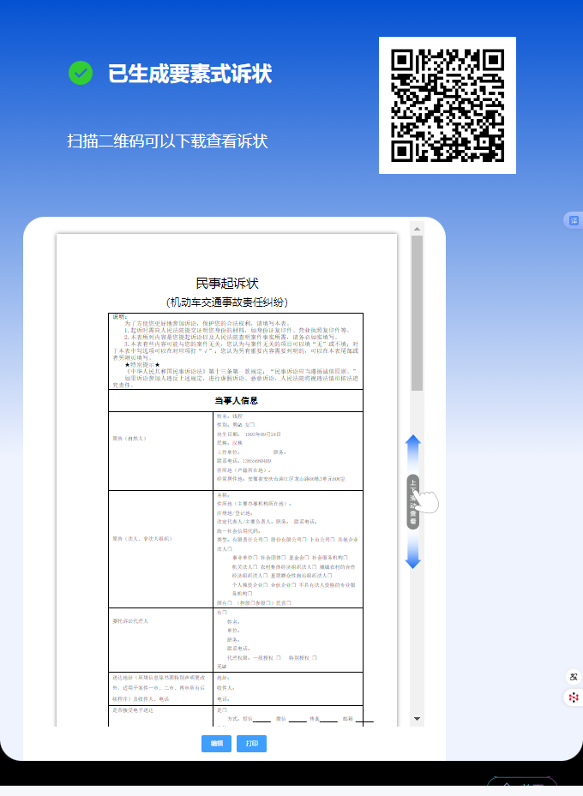This screenshot has width=583, height=796.
Task: Click the grey scrollbar thumb of the document preview
Action: pos(417,313)
